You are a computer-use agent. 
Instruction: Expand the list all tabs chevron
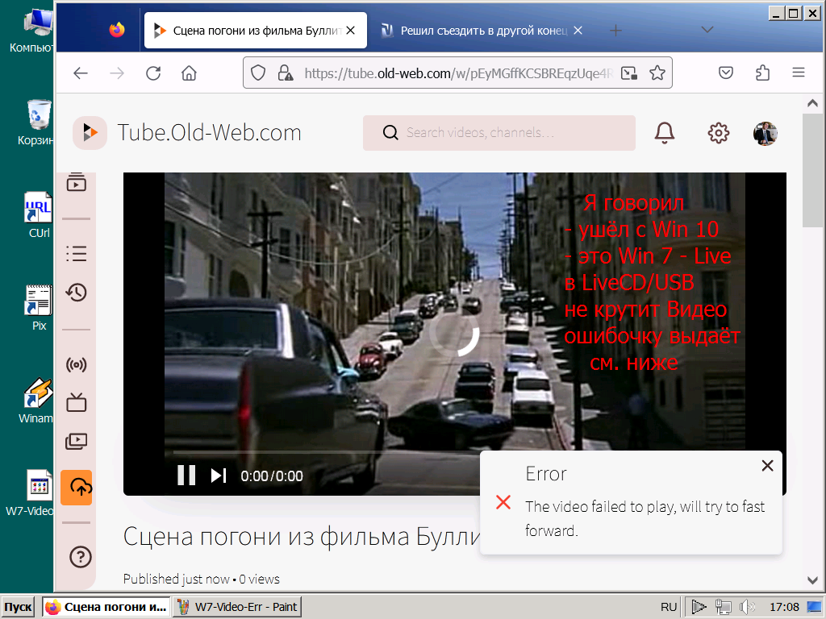(x=707, y=30)
